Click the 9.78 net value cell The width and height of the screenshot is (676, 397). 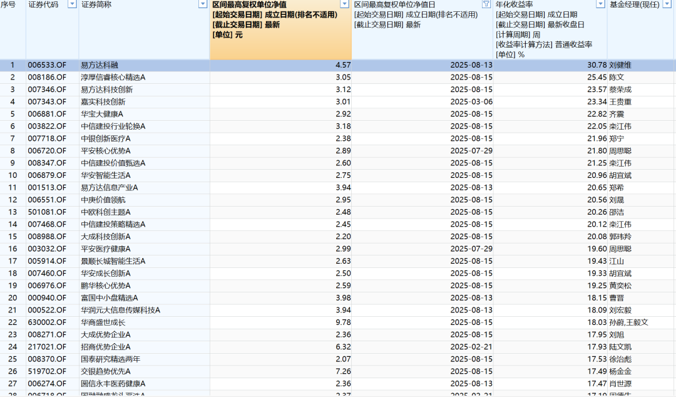(x=280, y=322)
